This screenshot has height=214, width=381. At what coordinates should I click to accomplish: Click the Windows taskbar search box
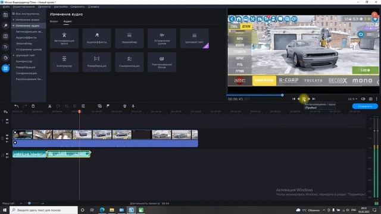tap(43, 210)
